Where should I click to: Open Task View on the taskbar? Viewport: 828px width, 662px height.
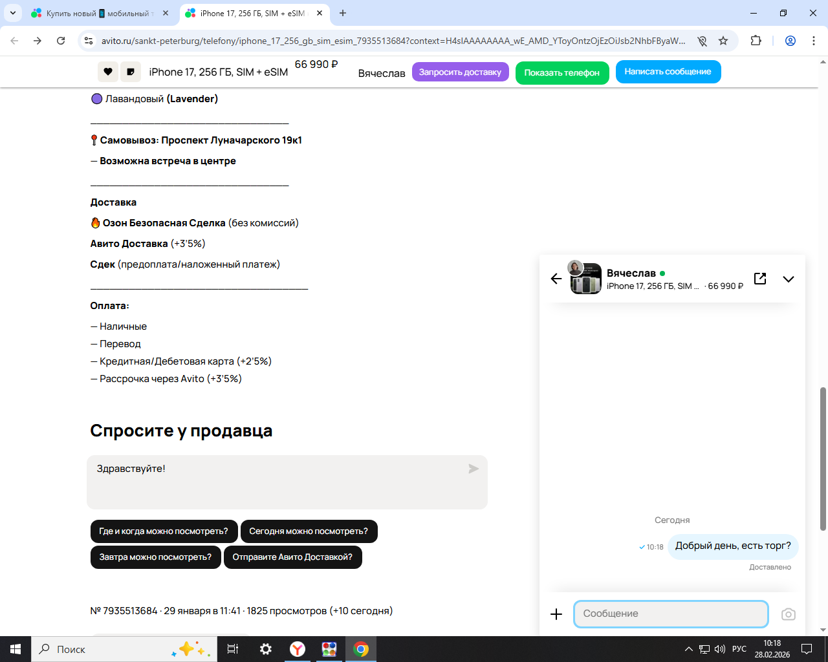click(x=233, y=649)
